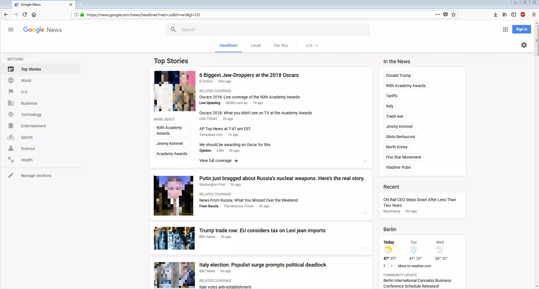Viewport: 539px width, 289px height.
Task: Click the Sports bicycle icon
Action: (11, 137)
